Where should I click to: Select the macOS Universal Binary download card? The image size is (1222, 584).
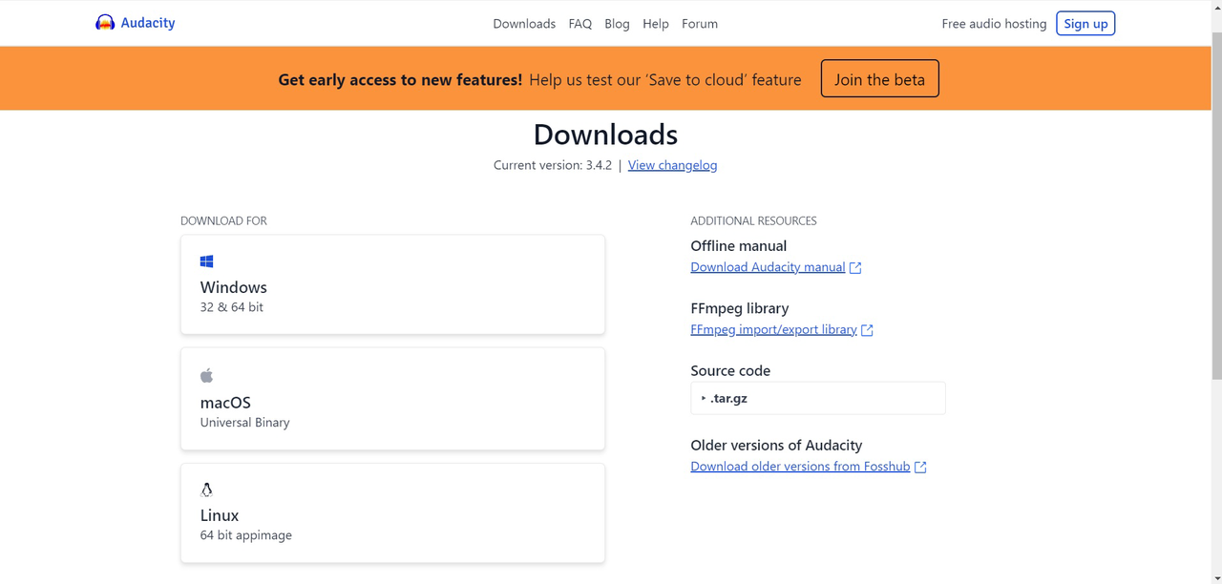[x=392, y=399]
